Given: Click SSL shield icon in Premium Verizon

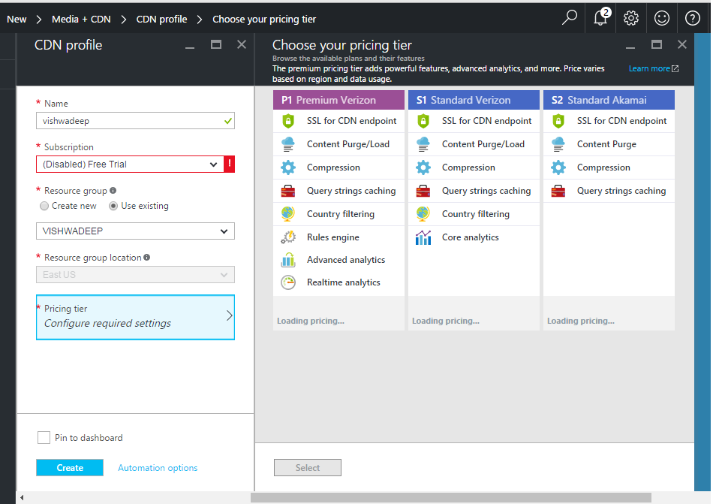Looking at the screenshot, I should (x=288, y=121).
